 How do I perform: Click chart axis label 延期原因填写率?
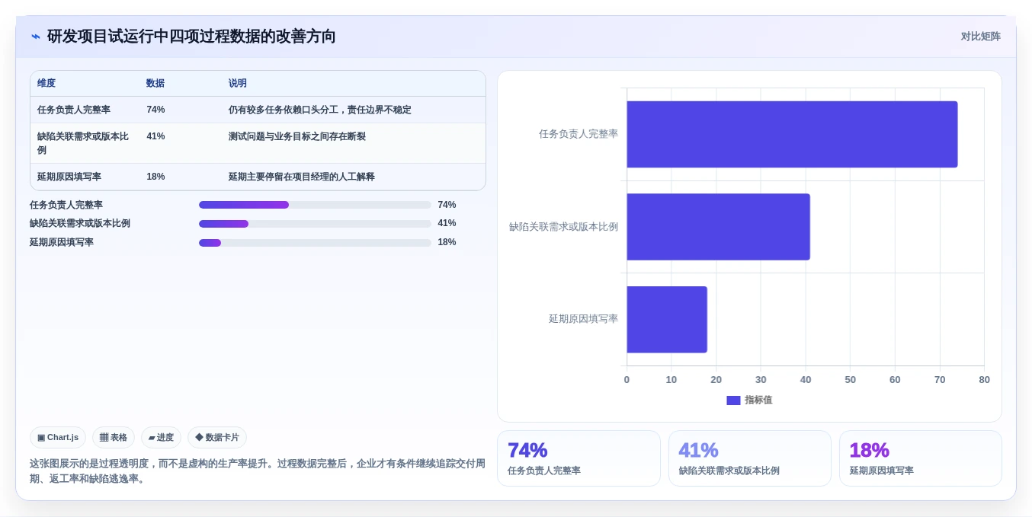[583, 319]
